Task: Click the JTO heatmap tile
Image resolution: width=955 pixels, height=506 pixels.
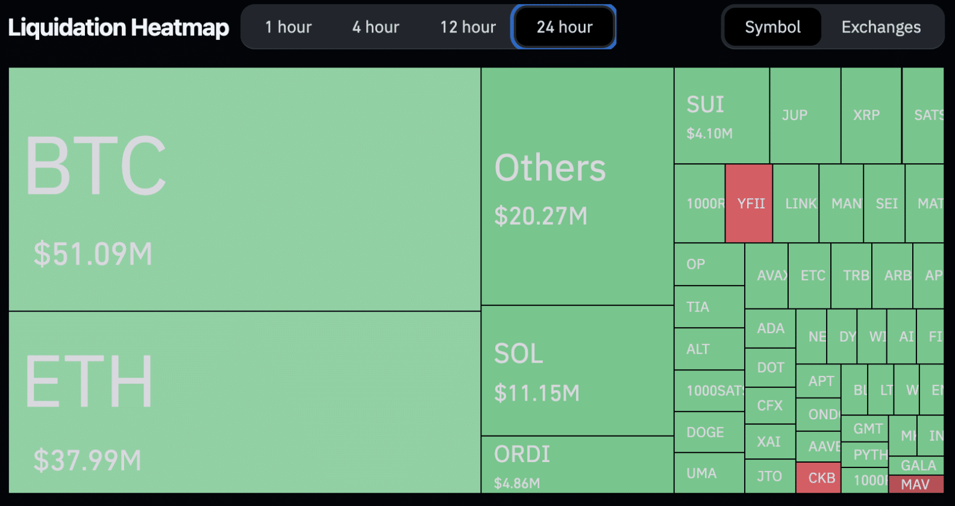Action: click(x=770, y=476)
